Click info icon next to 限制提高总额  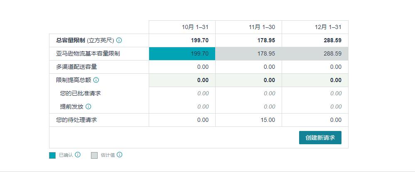96,80
